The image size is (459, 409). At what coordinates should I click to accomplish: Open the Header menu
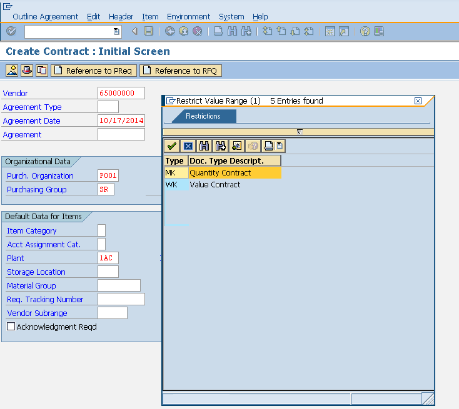click(x=121, y=17)
